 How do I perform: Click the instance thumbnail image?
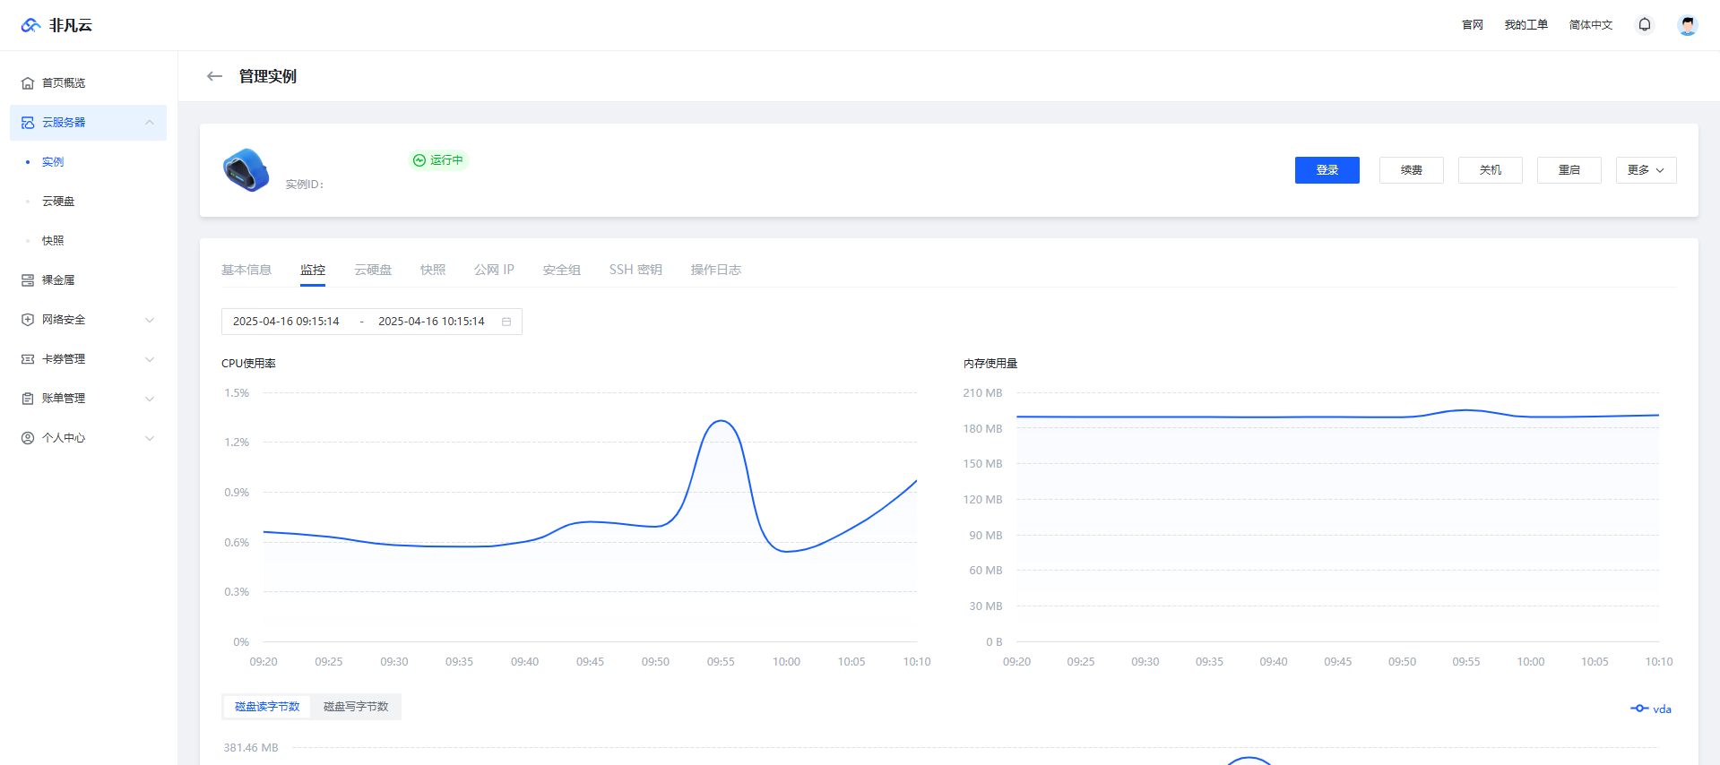pyautogui.click(x=246, y=170)
